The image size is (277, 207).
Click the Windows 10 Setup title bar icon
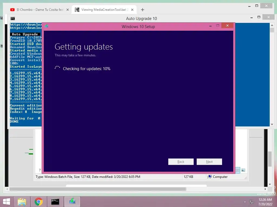tap(47, 26)
